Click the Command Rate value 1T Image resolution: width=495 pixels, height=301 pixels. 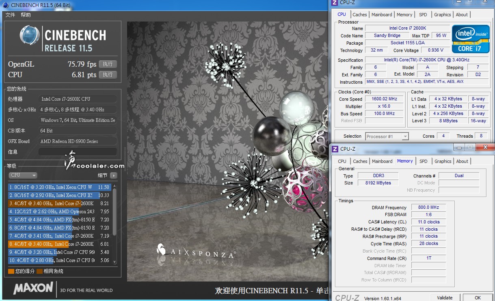[x=428, y=258]
